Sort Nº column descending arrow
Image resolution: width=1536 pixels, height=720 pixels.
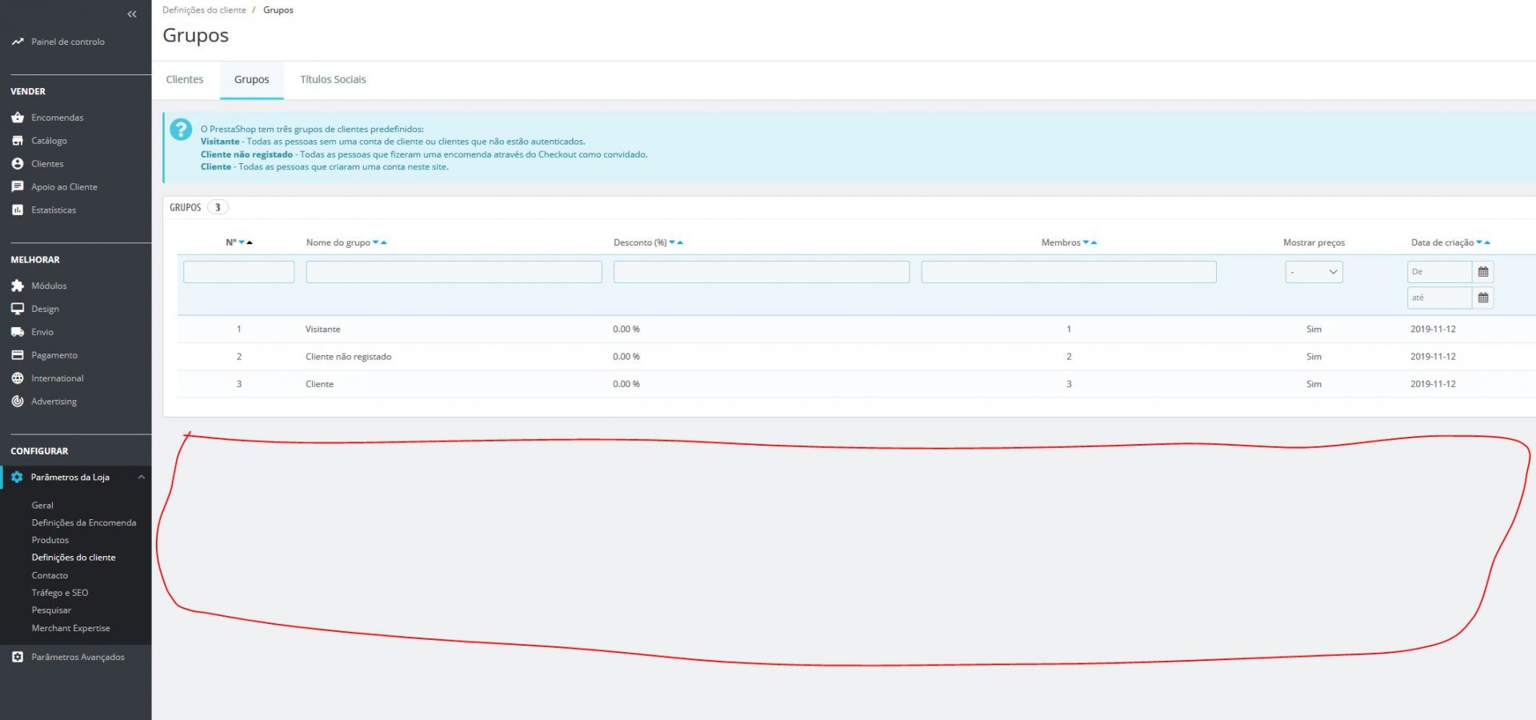click(x=242, y=242)
